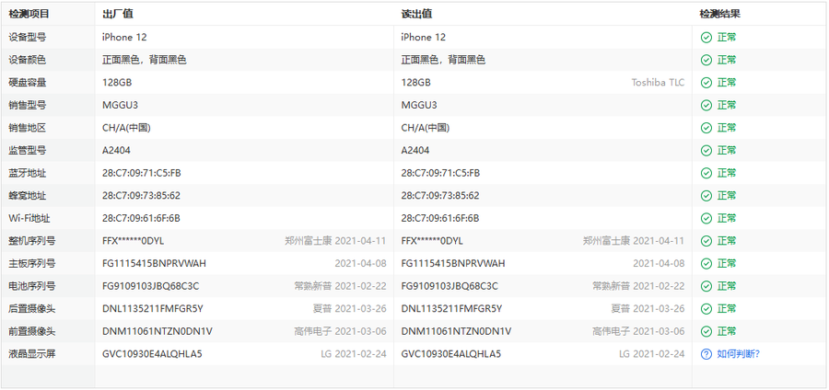Viewport: 829px width, 390px height.
Task: Click factory serial FFX******0DYL
Action: pos(134,241)
